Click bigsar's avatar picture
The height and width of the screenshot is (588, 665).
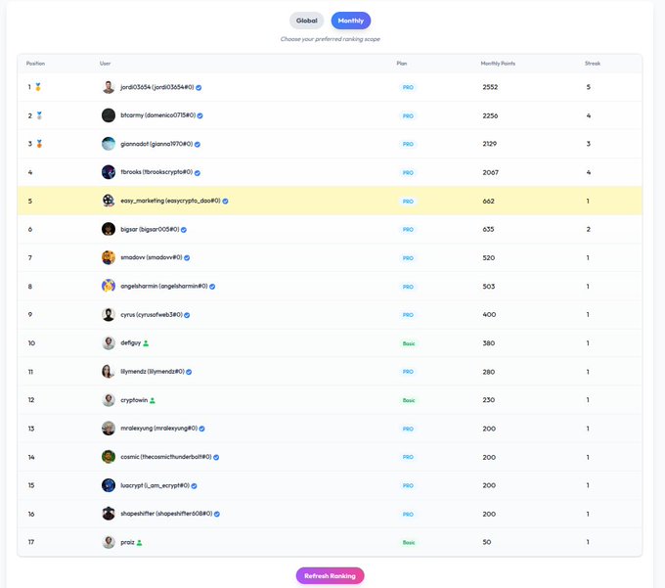[109, 229]
